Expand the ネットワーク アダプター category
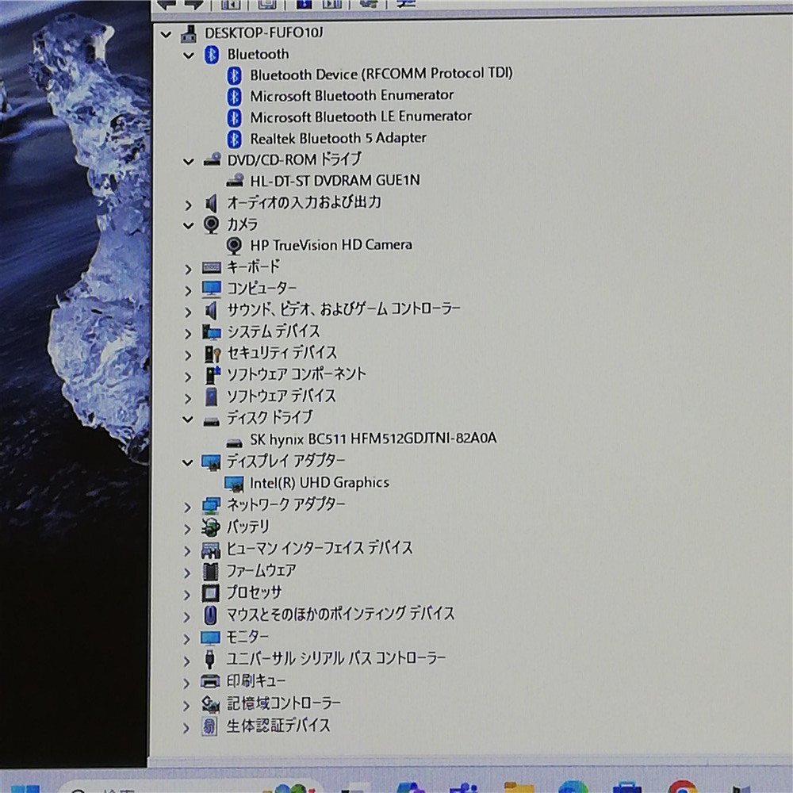Screen dimensions: 793x793 pyautogui.click(x=188, y=504)
